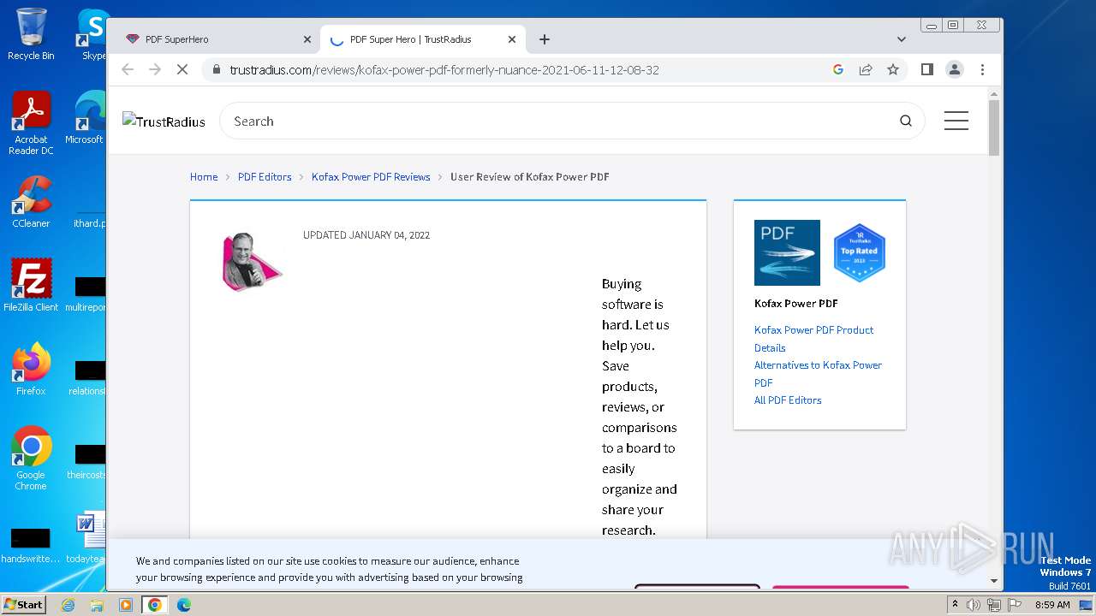Select PDF Super Hero TrustRadius tab
The width and height of the screenshot is (1096, 616).
coord(423,39)
